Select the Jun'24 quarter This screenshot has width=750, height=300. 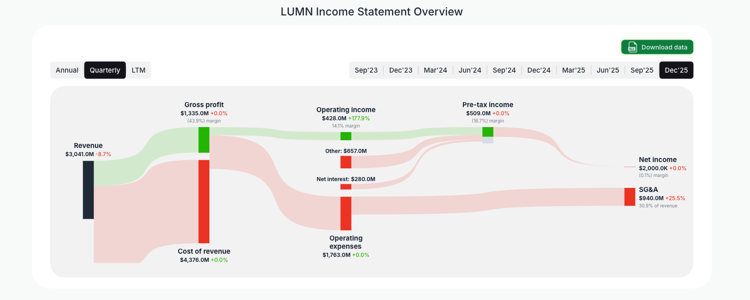[x=470, y=70]
